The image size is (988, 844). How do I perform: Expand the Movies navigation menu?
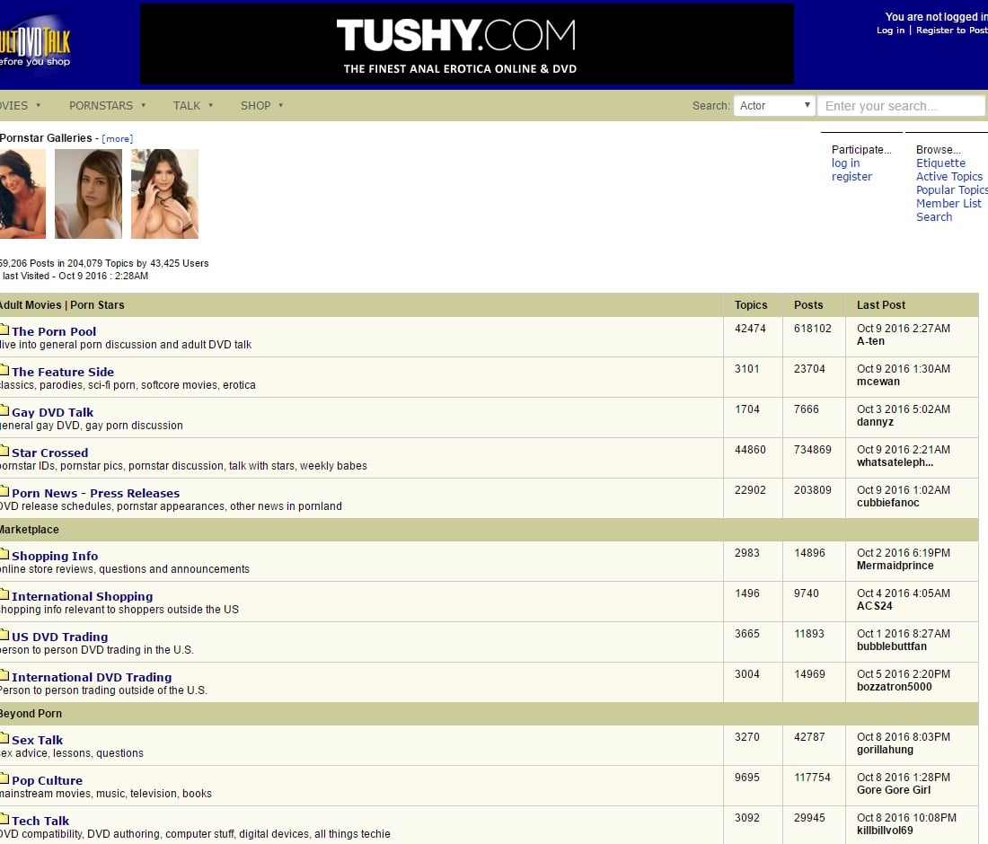coord(20,106)
